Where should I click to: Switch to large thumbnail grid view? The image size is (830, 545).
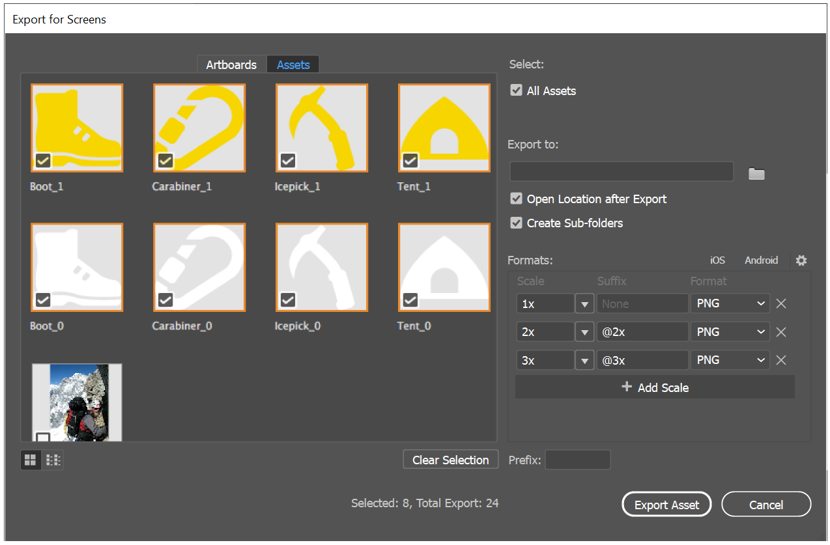point(30,460)
